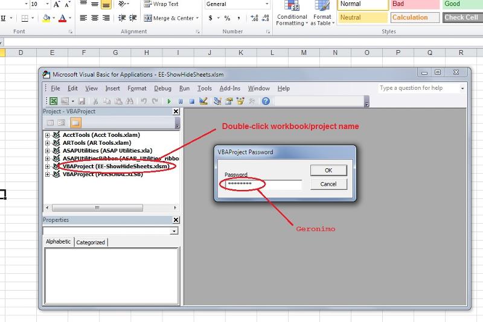483x322 pixels.
Task: Click the Design Mode toolbar icon
Action: (203, 101)
